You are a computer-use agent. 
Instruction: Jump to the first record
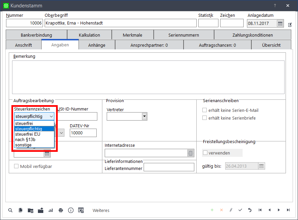click(260, 210)
